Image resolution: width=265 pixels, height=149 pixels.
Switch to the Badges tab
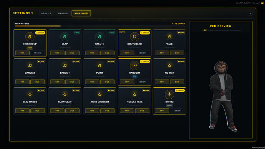point(63,13)
